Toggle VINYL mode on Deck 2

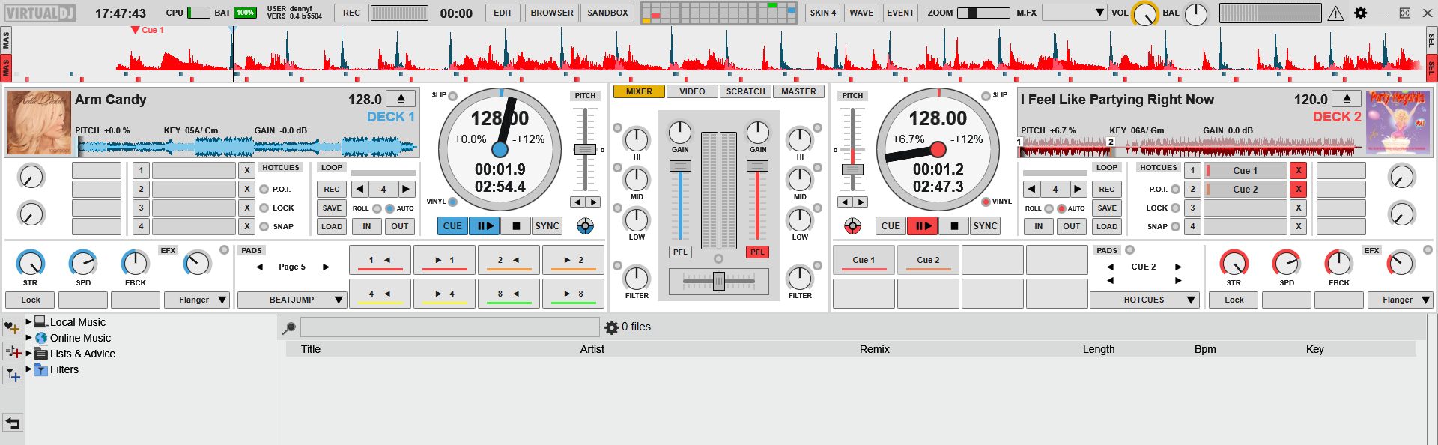pyautogui.click(x=986, y=202)
